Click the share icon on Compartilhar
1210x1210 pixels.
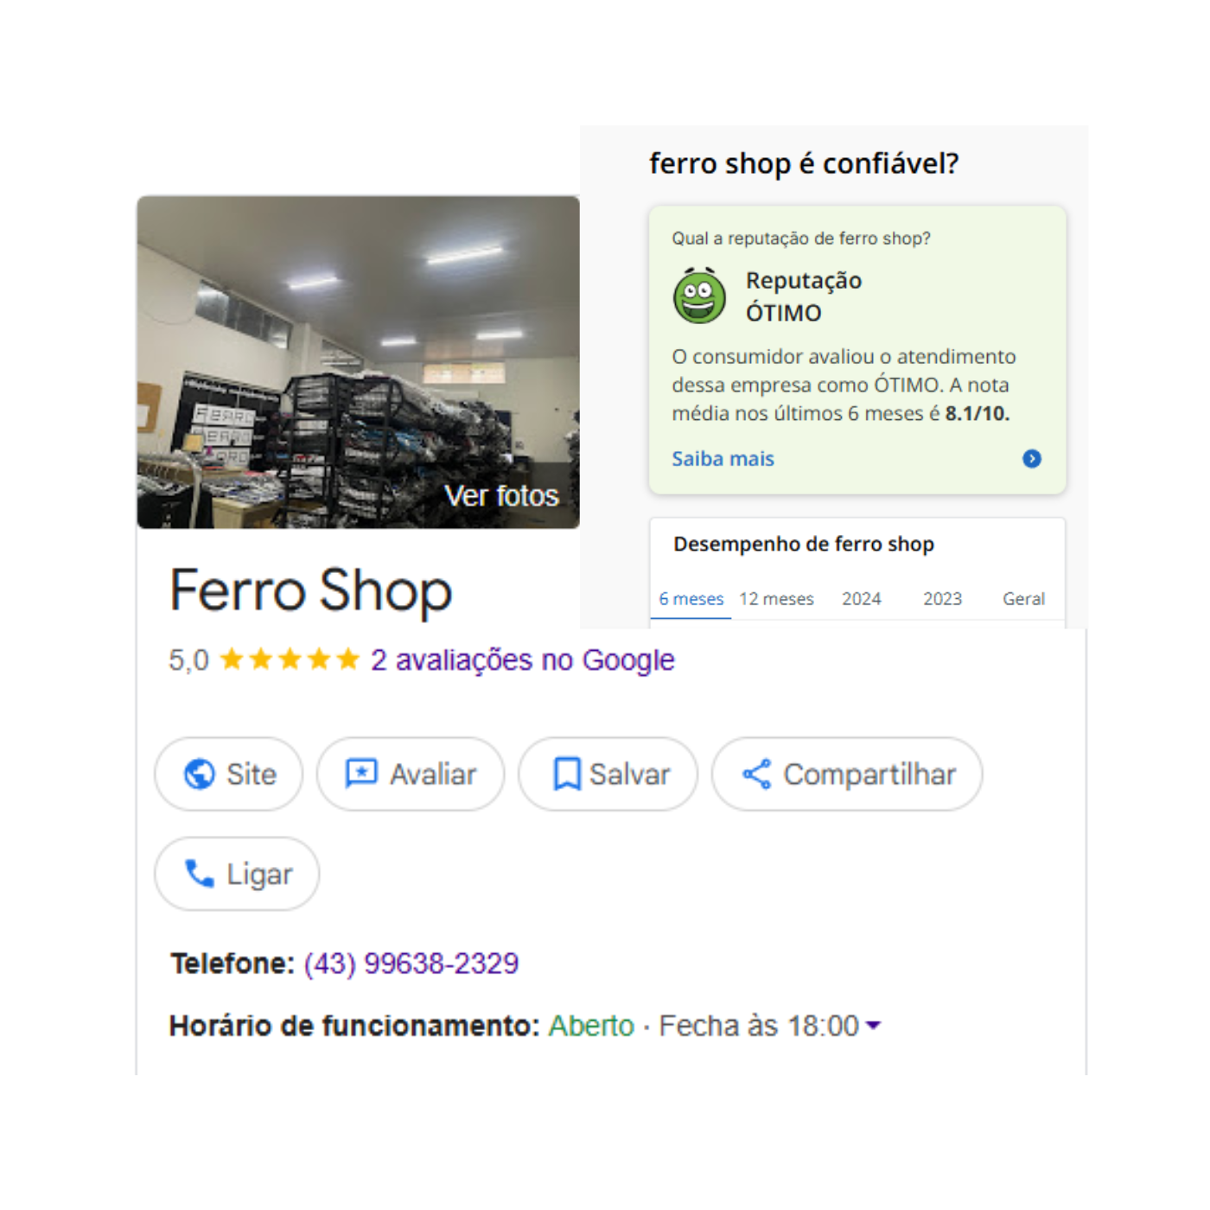pyautogui.click(x=757, y=774)
